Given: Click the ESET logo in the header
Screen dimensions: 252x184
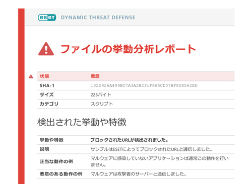Looking at the screenshot, I should click(47, 18).
